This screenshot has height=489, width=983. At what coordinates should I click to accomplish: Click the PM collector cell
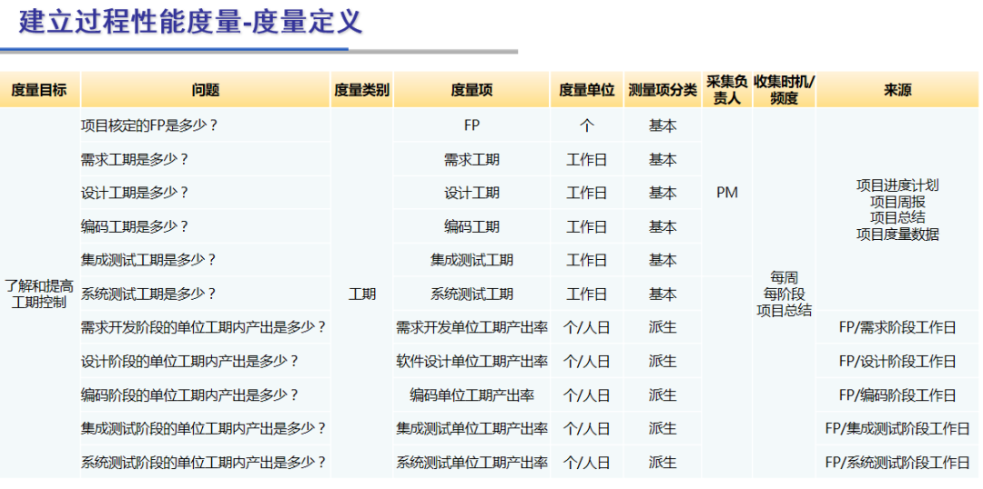(x=727, y=193)
